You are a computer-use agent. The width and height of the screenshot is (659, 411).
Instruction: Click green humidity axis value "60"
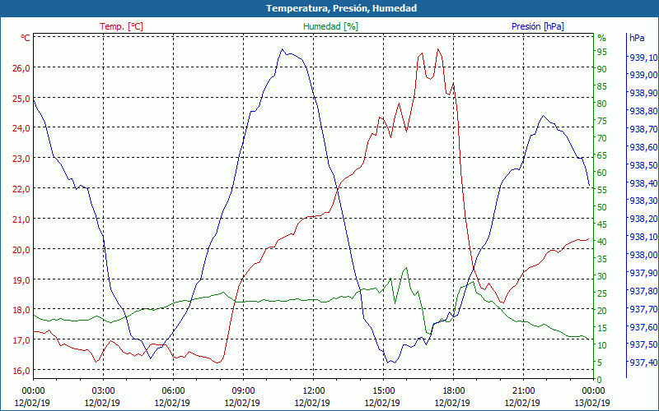[x=602, y=173]
